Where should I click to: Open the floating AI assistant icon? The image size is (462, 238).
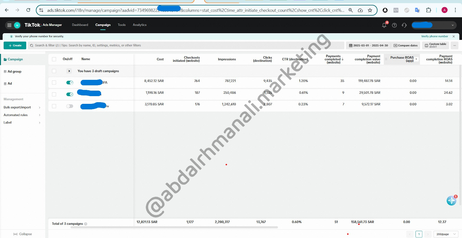pyautogui.click(x=451, y=200)
